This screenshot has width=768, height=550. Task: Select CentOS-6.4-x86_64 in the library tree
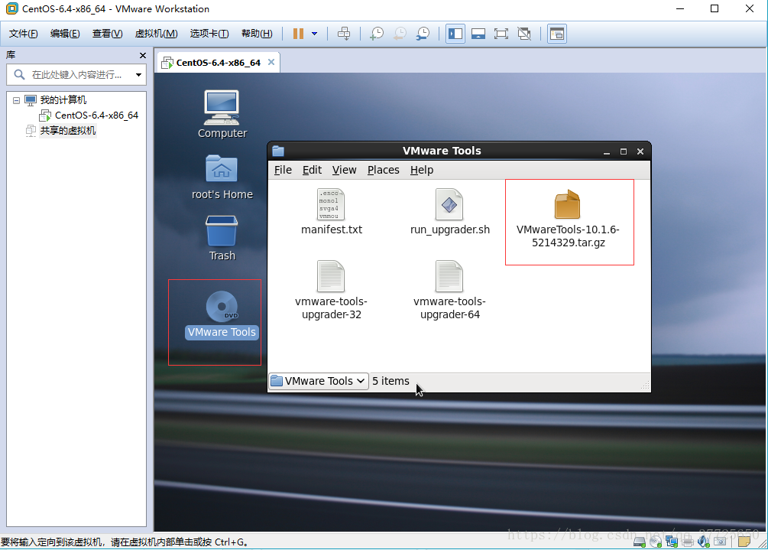96,116
